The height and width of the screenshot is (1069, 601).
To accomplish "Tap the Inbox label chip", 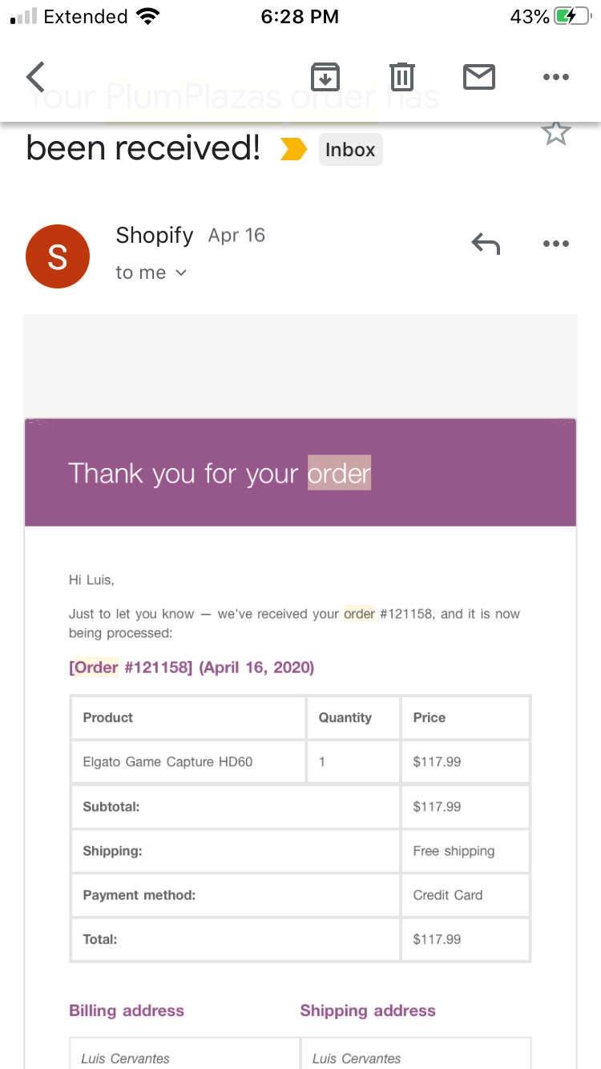I will tap(350, 150).
